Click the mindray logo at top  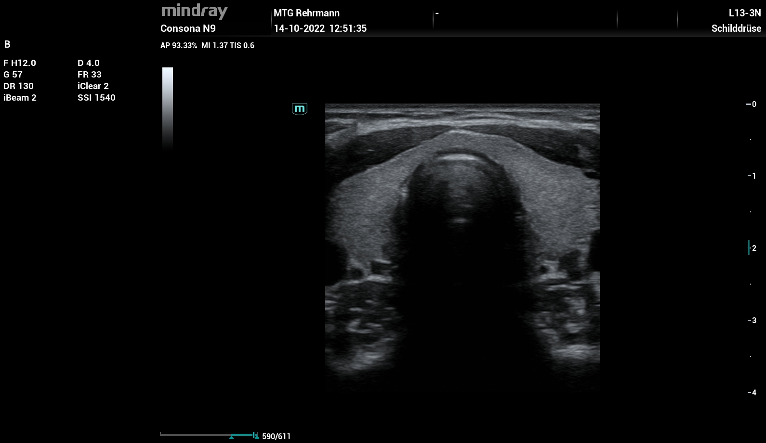[x=194, y=12]
